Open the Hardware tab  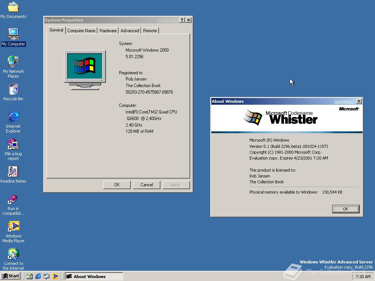tap(108, 31)
